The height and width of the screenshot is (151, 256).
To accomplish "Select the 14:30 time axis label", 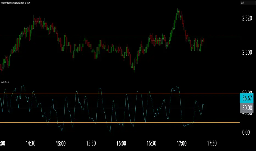I will [x=30, y=143].
